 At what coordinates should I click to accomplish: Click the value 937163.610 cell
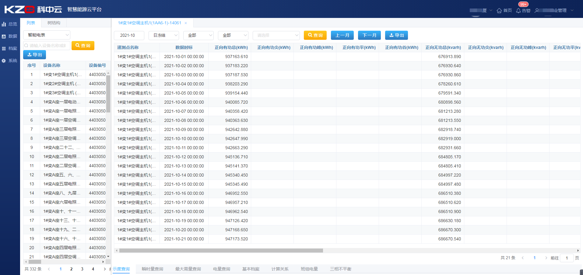point(237,57)
